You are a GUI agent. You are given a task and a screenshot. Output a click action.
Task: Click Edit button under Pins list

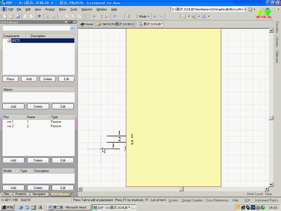[63, 160]
